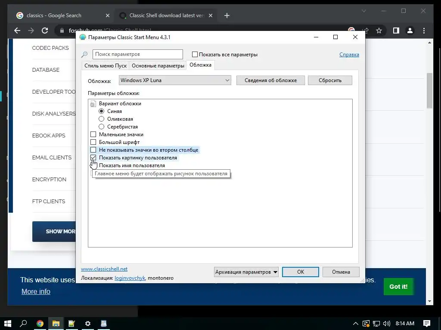The height and width of the screenshot is (330, 441).
Task: Open EMAIL CLIENTS category on webpage
Action: (x=52, y=157)
